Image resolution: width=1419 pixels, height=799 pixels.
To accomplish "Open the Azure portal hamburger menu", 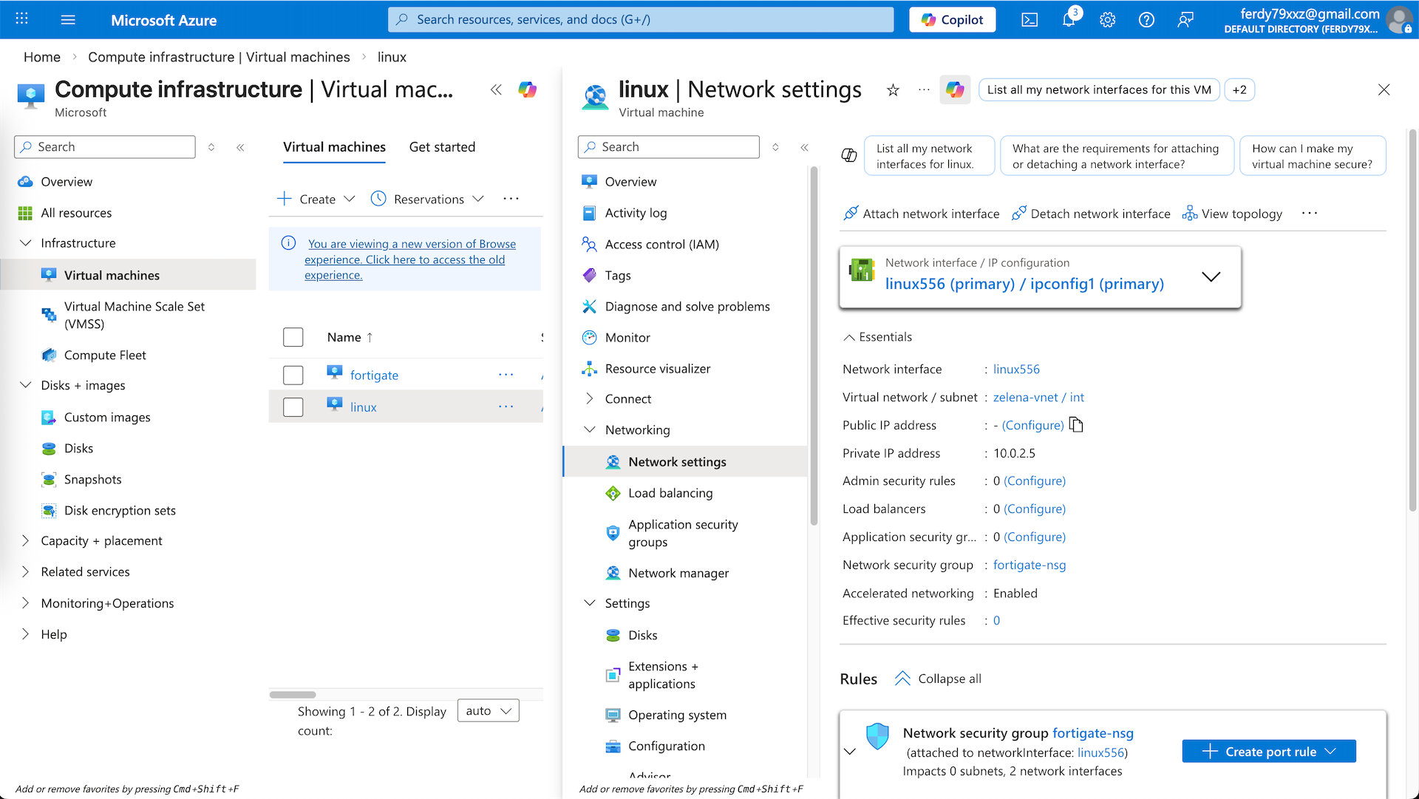I will 68,20.
